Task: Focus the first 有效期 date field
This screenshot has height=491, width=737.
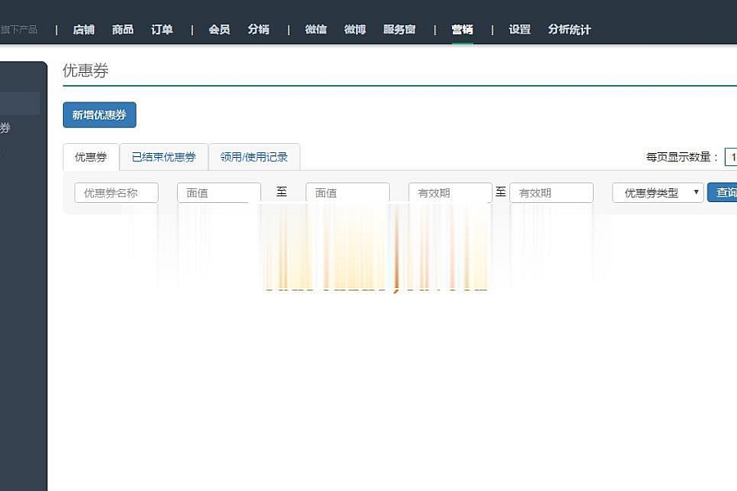Action: click(x=450, y=192)
